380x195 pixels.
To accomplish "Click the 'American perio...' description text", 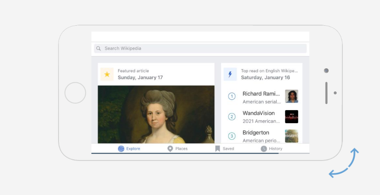I will (261, 141).
